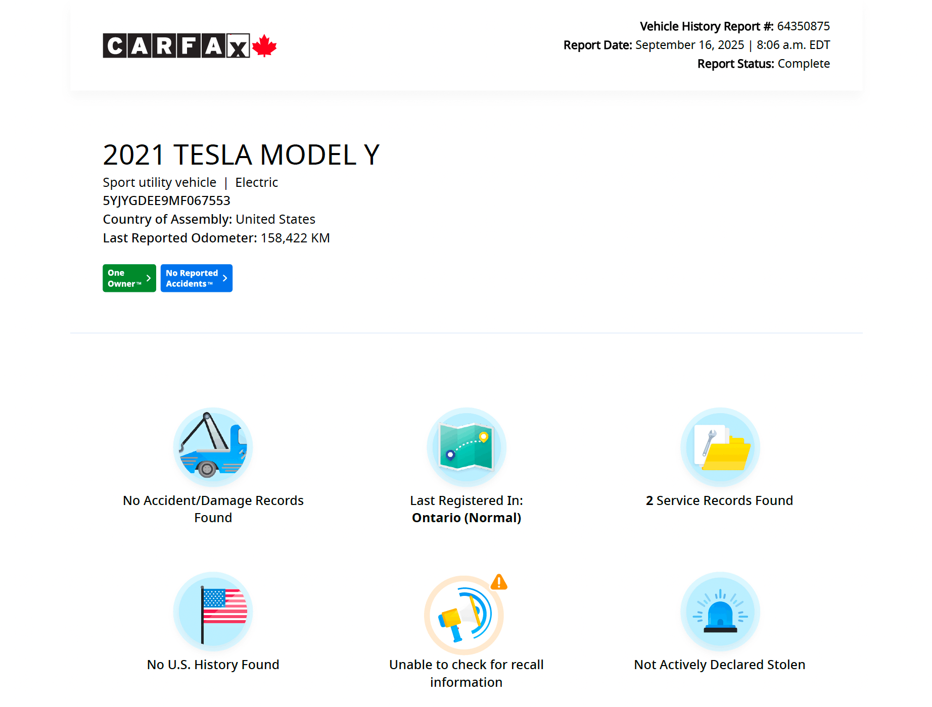Image resolution: width=932 pixels, height=707 pixels.
Task: Click Last Registered In Ontario text
Action: coord(466,509)
